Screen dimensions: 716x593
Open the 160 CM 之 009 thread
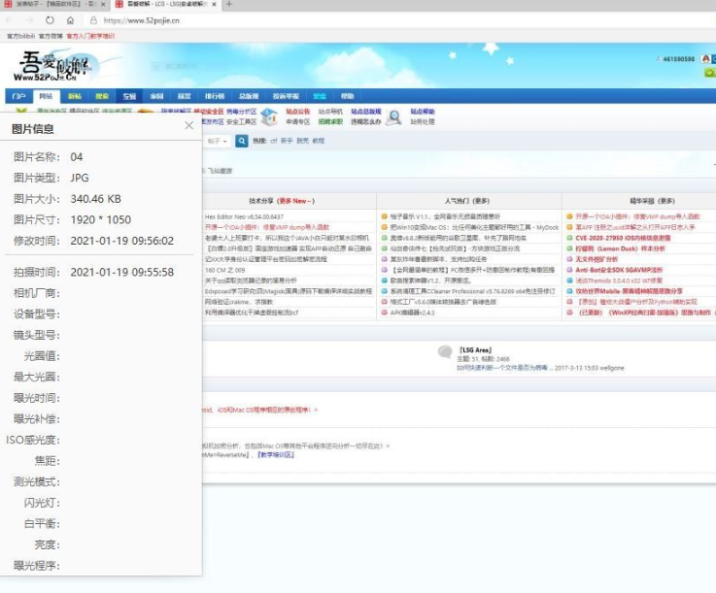coord(225,270)
